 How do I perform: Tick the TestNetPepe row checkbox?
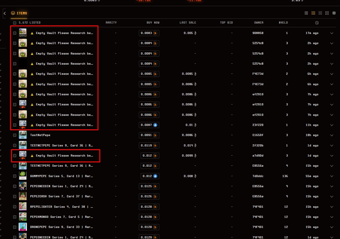15,135
